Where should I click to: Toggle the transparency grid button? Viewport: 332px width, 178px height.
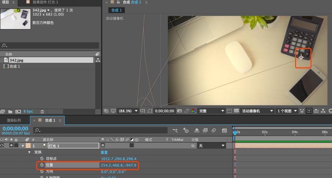pos(236,111)
